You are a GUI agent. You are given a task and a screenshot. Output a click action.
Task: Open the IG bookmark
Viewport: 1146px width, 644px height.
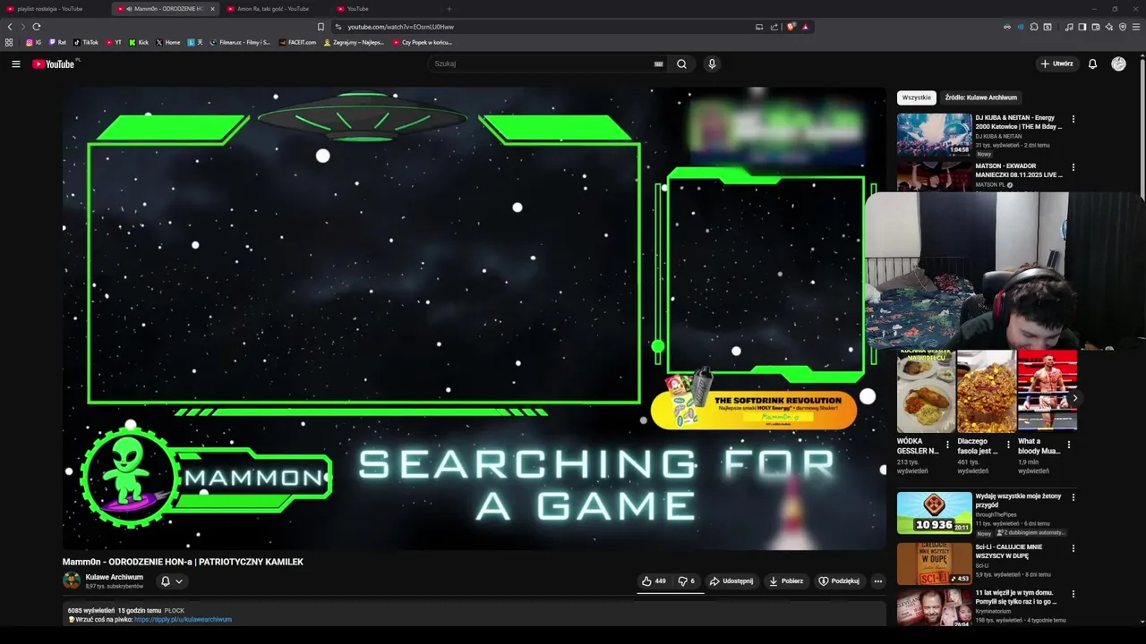34,42
